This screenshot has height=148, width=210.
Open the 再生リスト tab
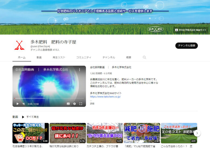[x=59, y=57]
